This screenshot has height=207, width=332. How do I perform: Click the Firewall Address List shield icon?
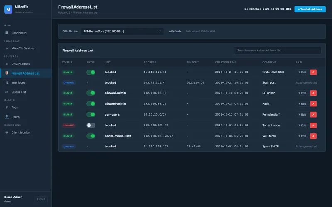click(x=7, y=73)
